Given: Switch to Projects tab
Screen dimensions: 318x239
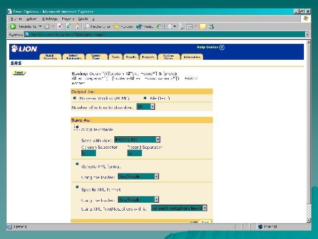Looking at the screenshot, I should pyautogui.click(x=148, y=57).
